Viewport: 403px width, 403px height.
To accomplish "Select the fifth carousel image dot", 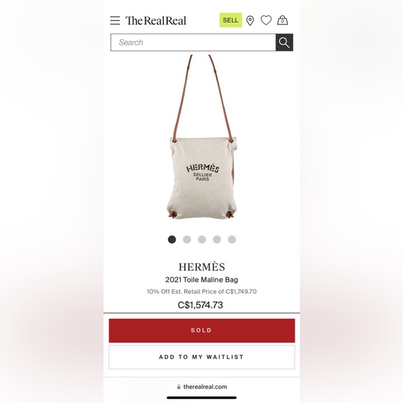I will click(x=232, y=240).
